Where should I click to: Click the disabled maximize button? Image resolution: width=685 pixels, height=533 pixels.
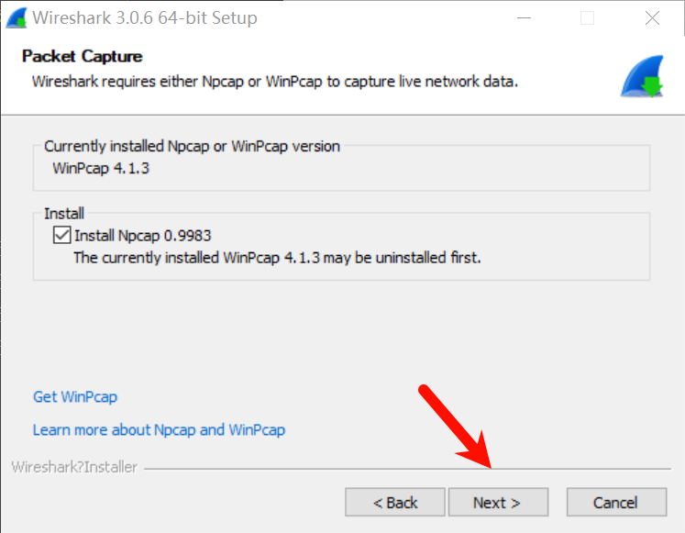(x=587, y=18)
